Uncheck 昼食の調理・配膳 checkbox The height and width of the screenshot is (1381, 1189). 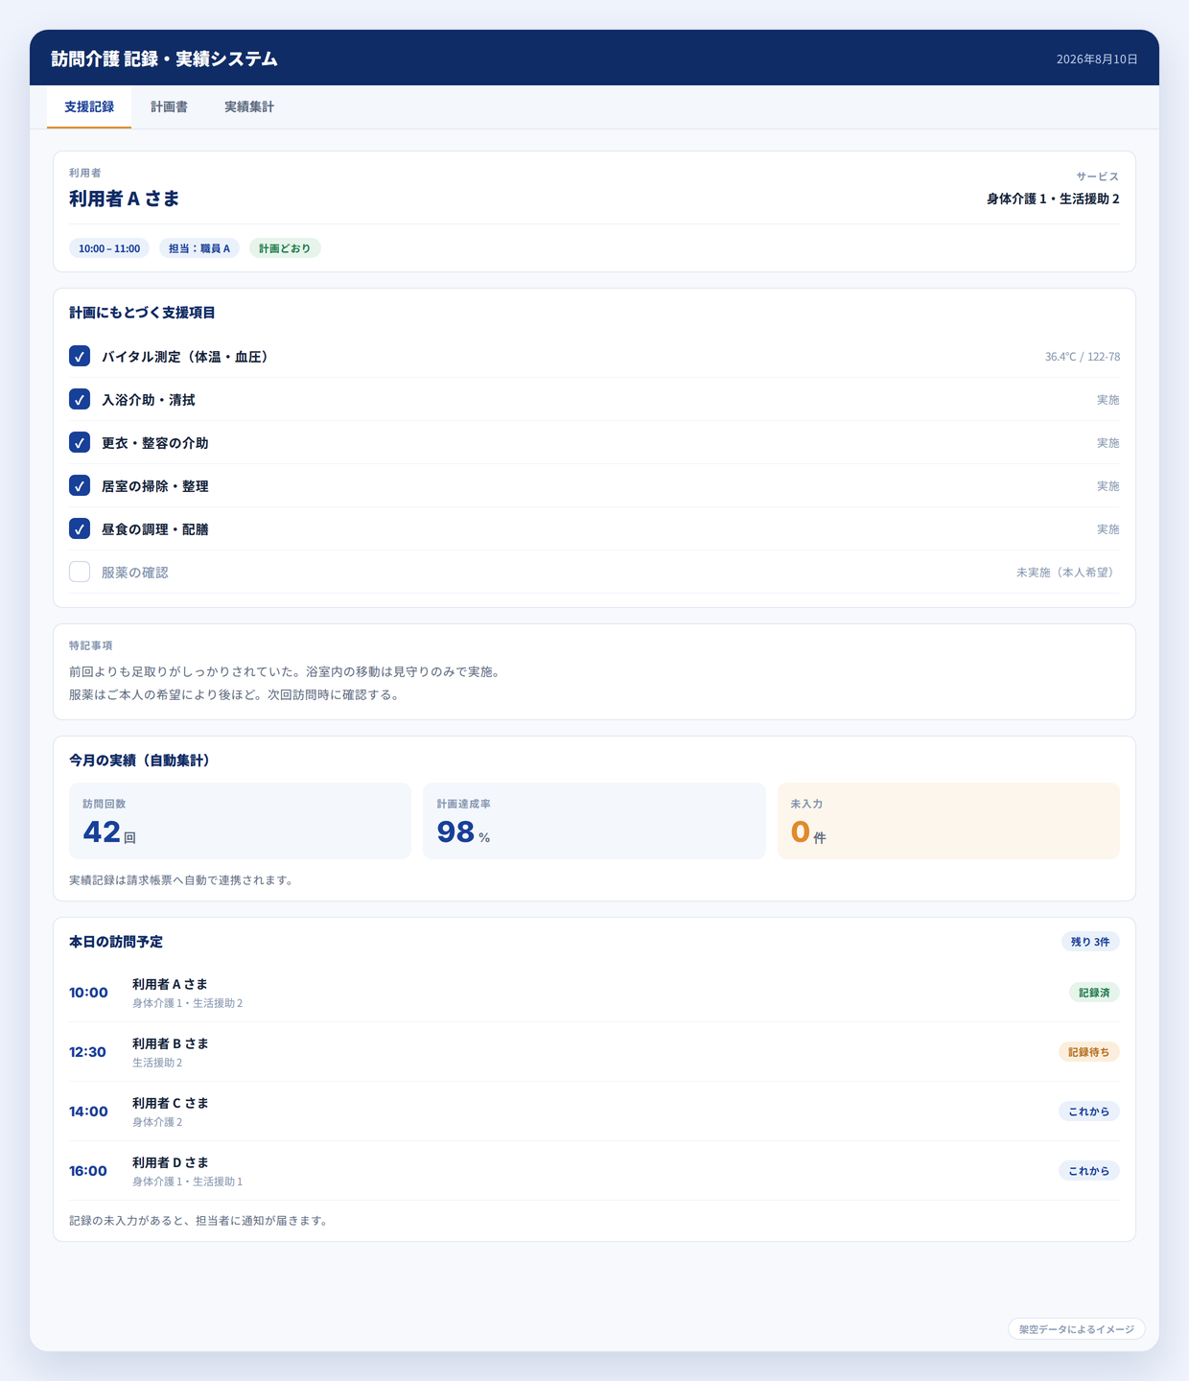pyautogui.click(x=80, y=528)
